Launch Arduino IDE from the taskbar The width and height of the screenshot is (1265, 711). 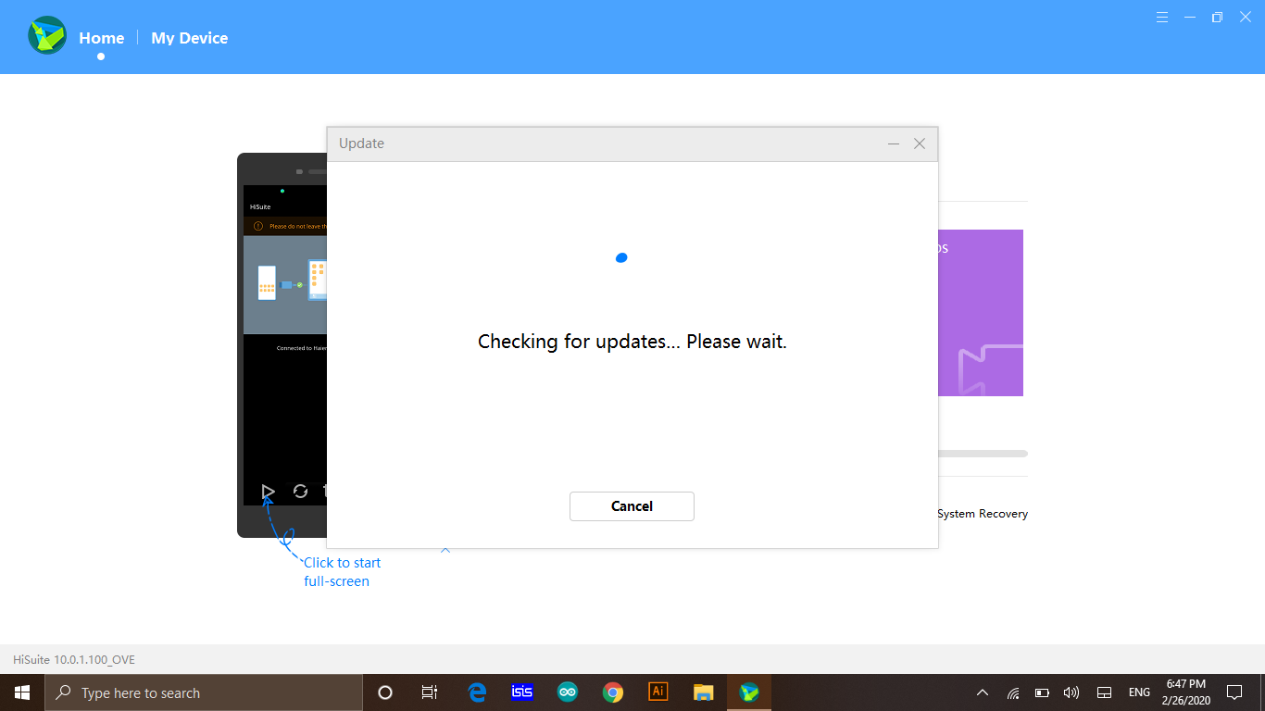coord(568,692)
